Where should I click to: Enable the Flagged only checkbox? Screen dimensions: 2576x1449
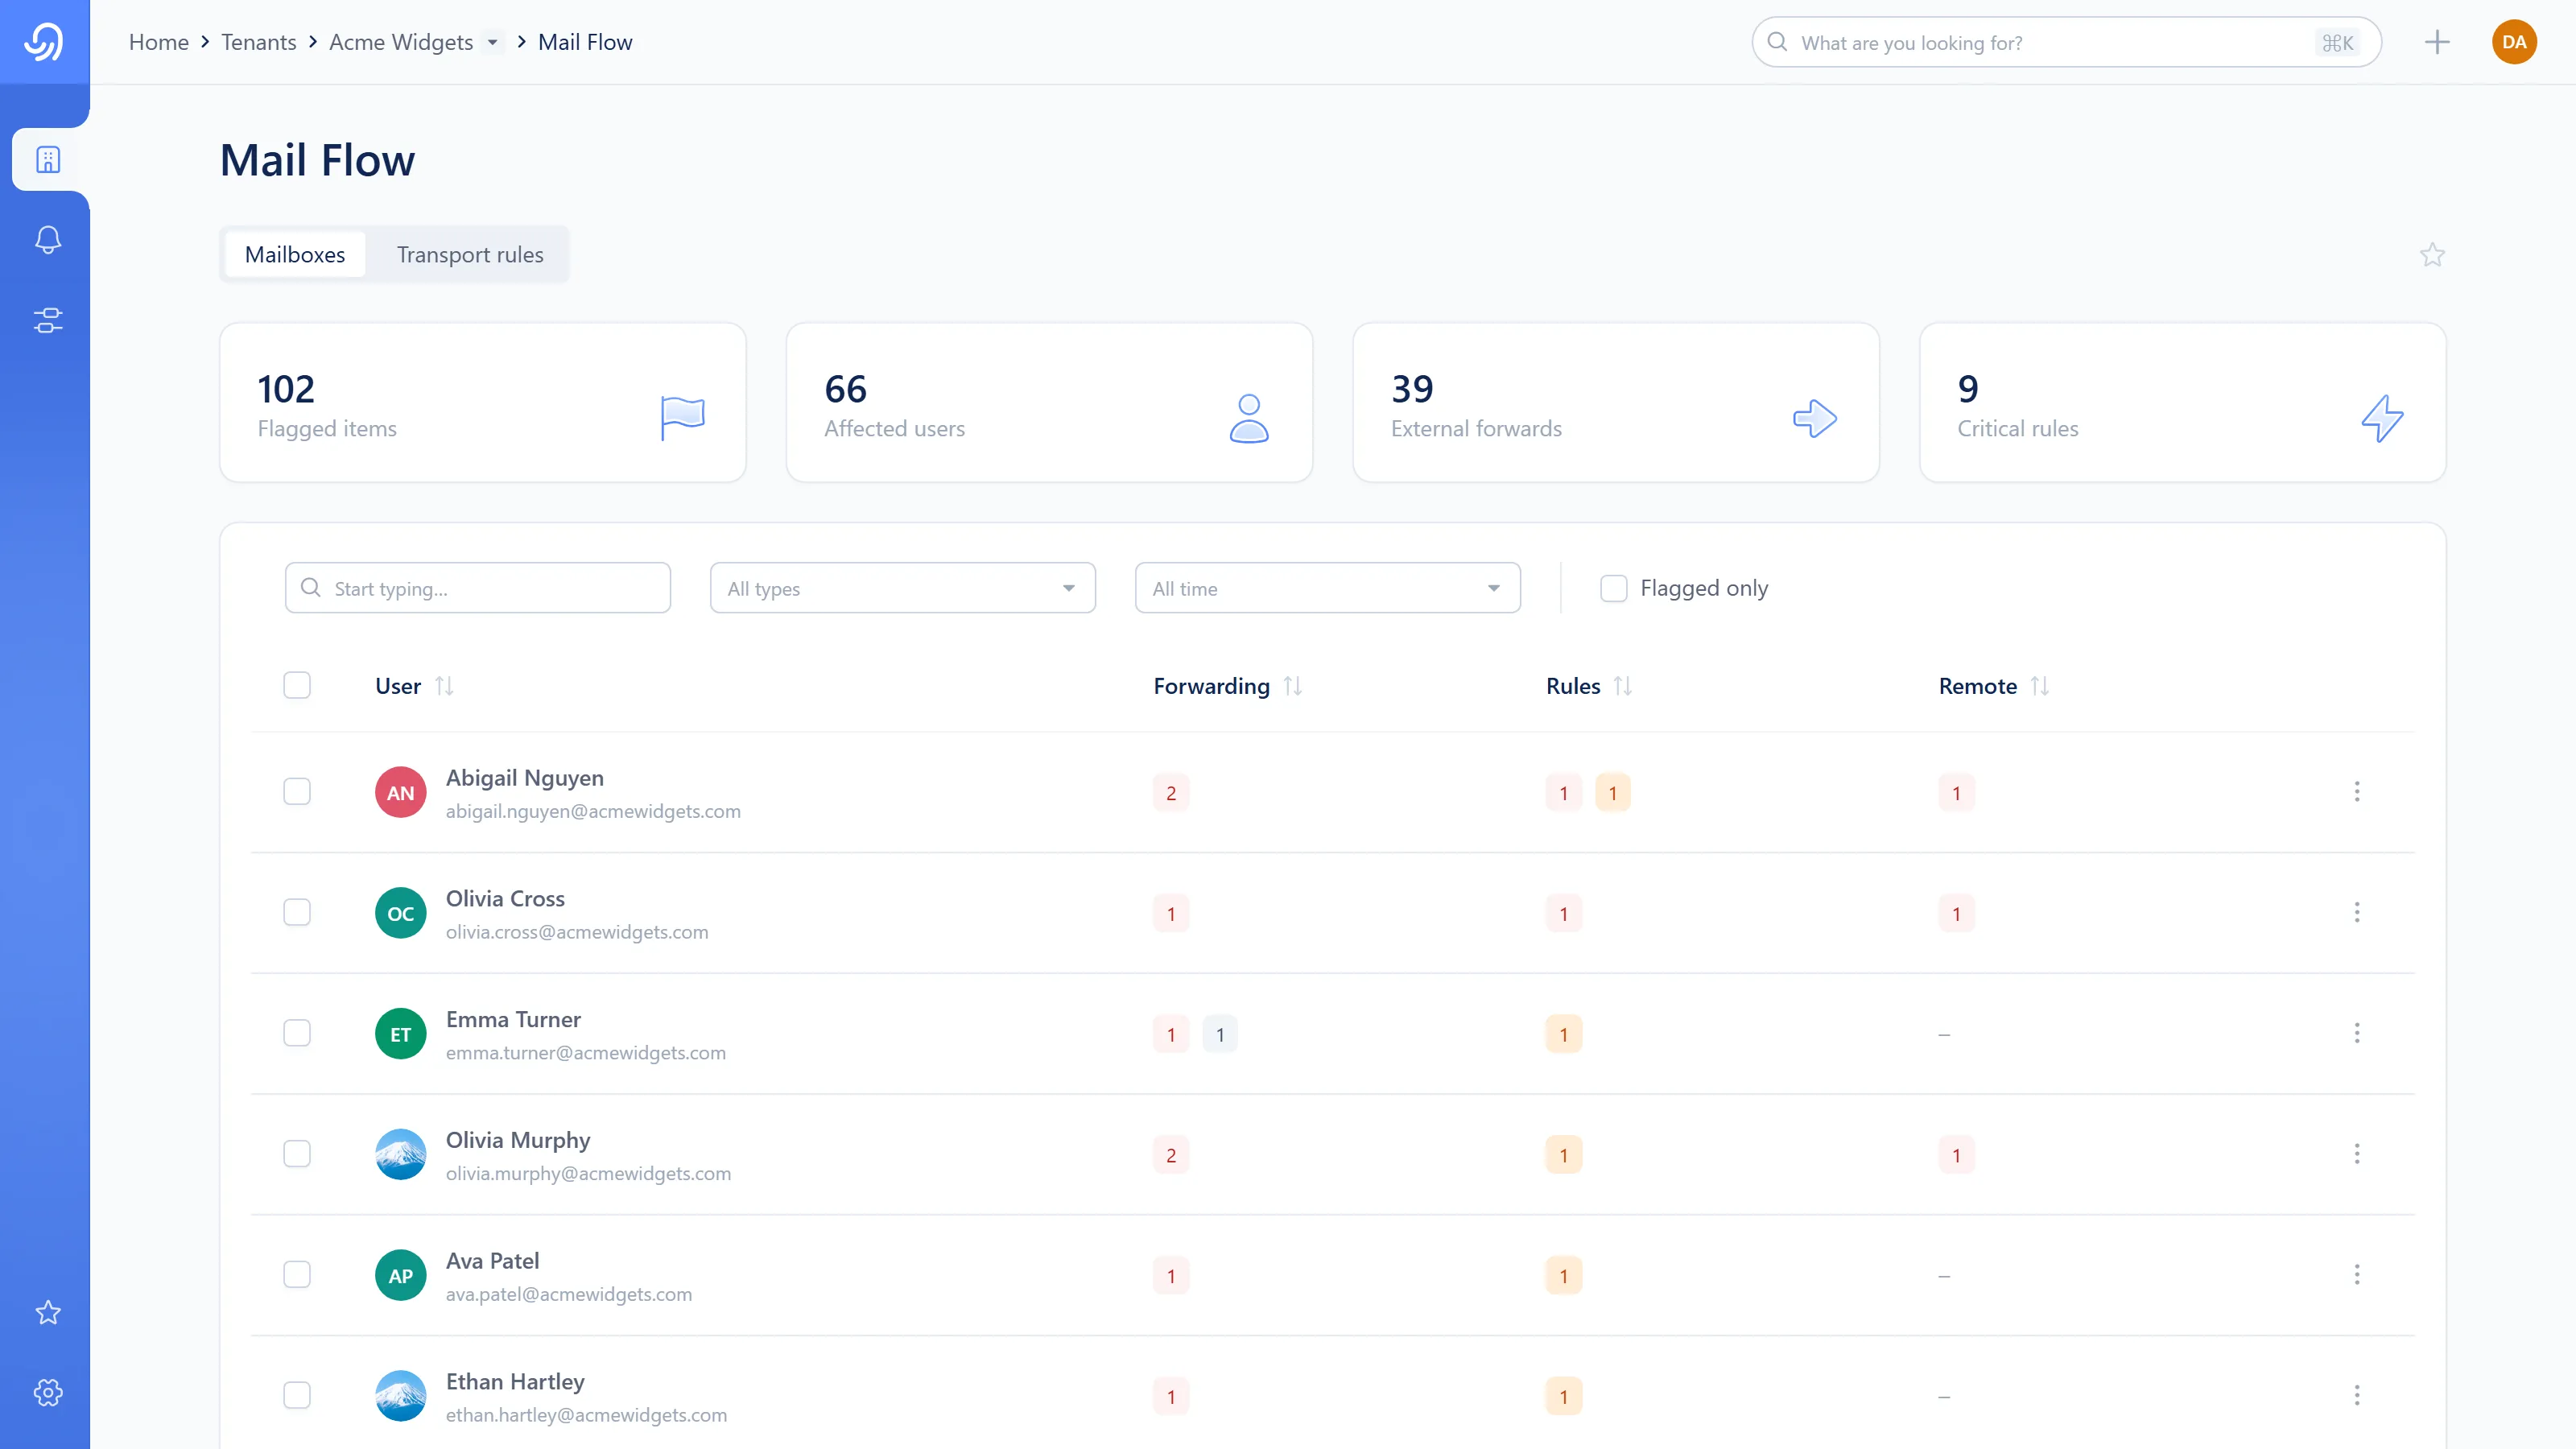coord(1614,588)
